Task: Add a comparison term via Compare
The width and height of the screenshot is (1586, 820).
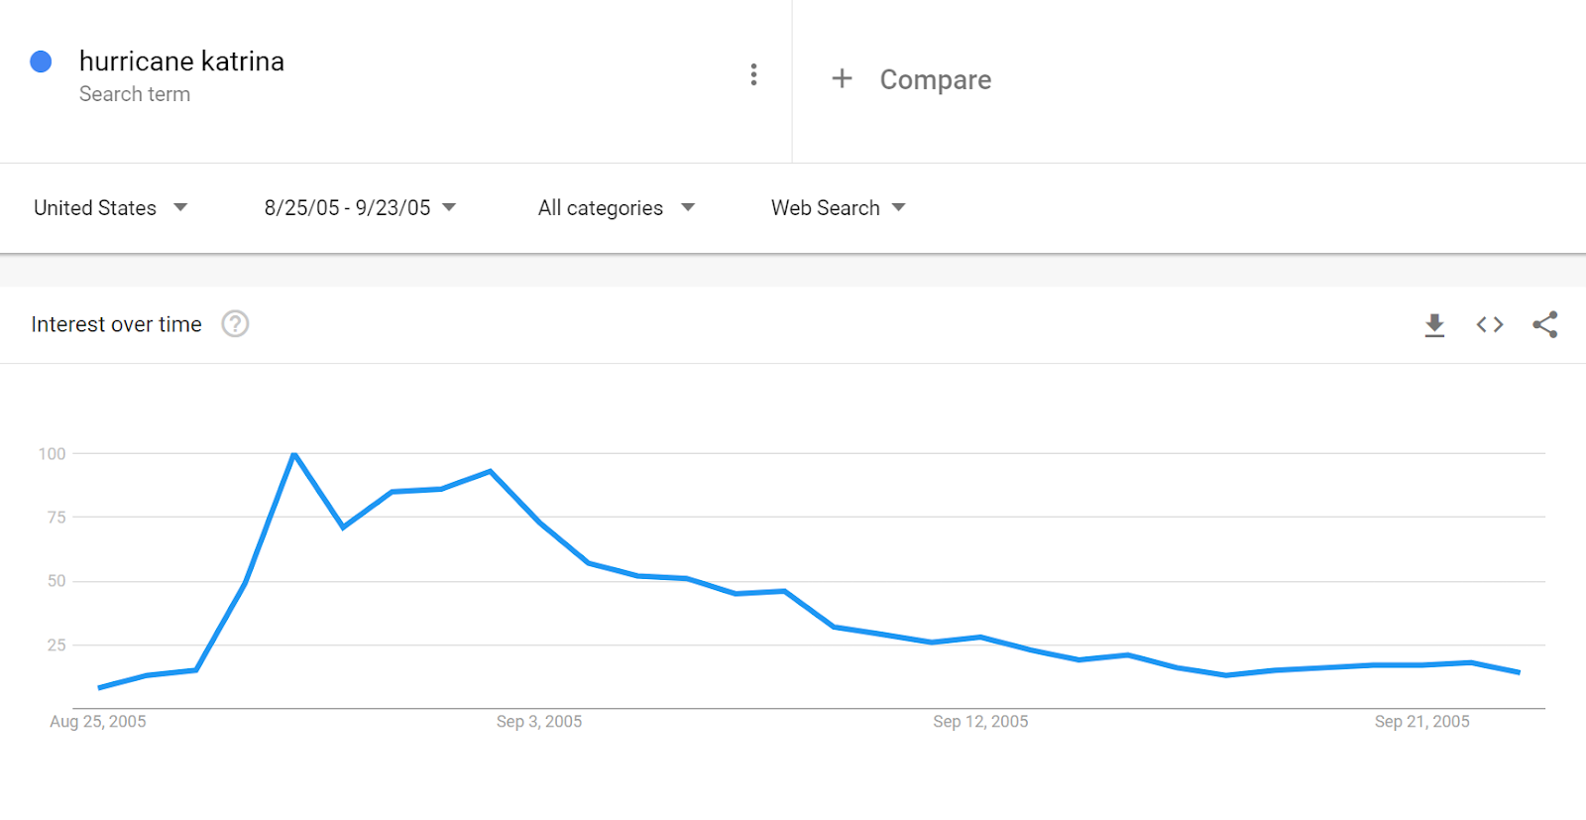Action: click(936, 79)
